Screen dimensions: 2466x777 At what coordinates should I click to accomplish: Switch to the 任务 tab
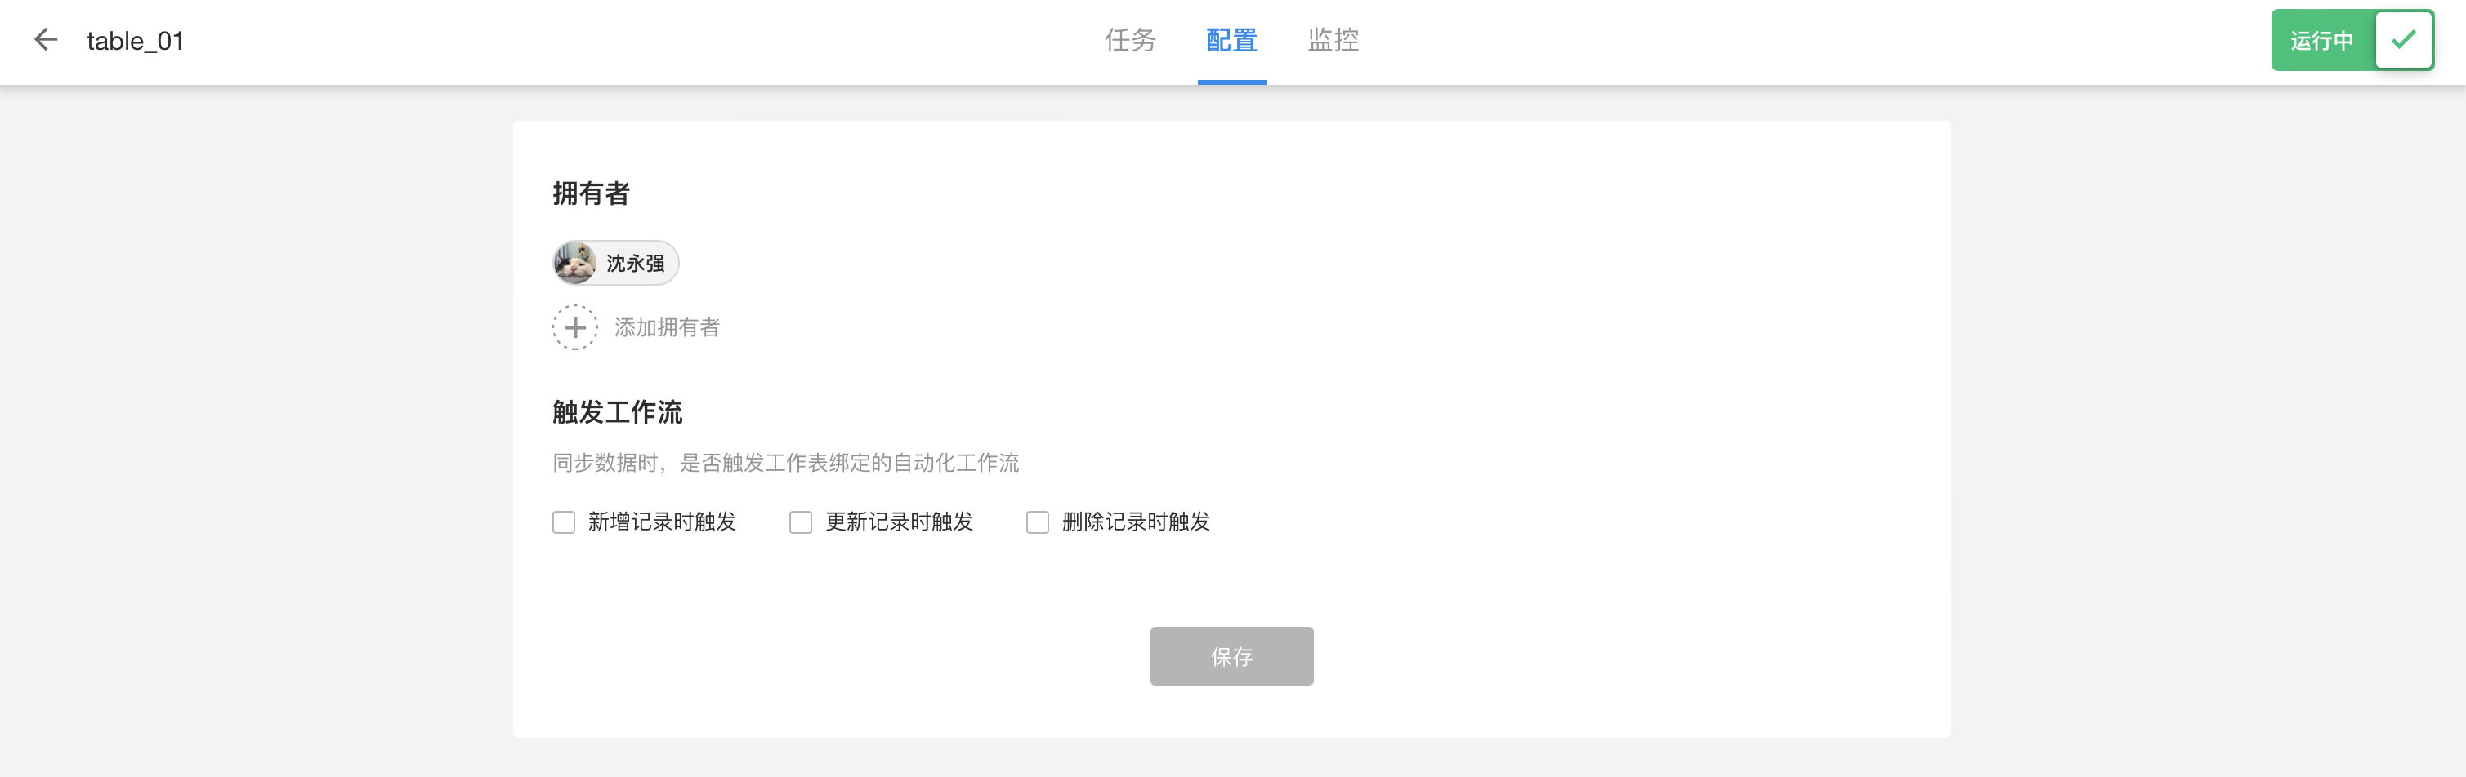coord(1131,40)
